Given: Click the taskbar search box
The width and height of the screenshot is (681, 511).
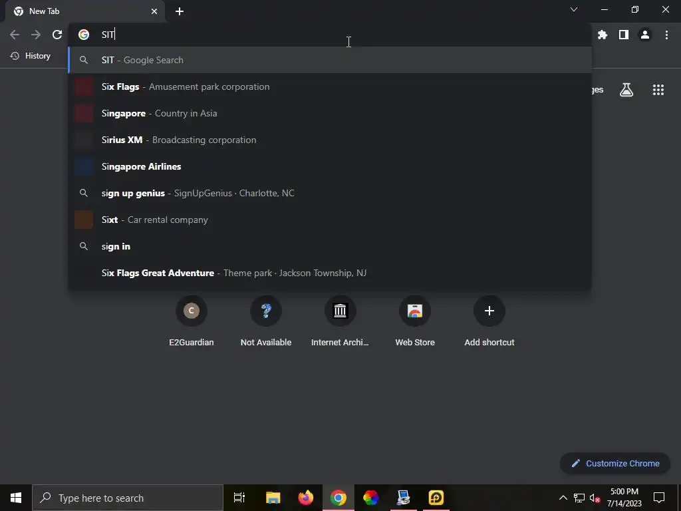Looking at the screenshot, I should [128, 498].
